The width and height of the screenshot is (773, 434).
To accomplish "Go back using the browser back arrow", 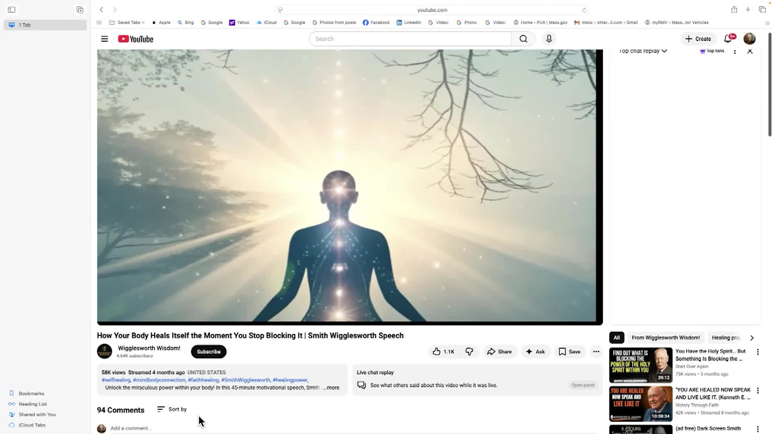I will 101,10.
